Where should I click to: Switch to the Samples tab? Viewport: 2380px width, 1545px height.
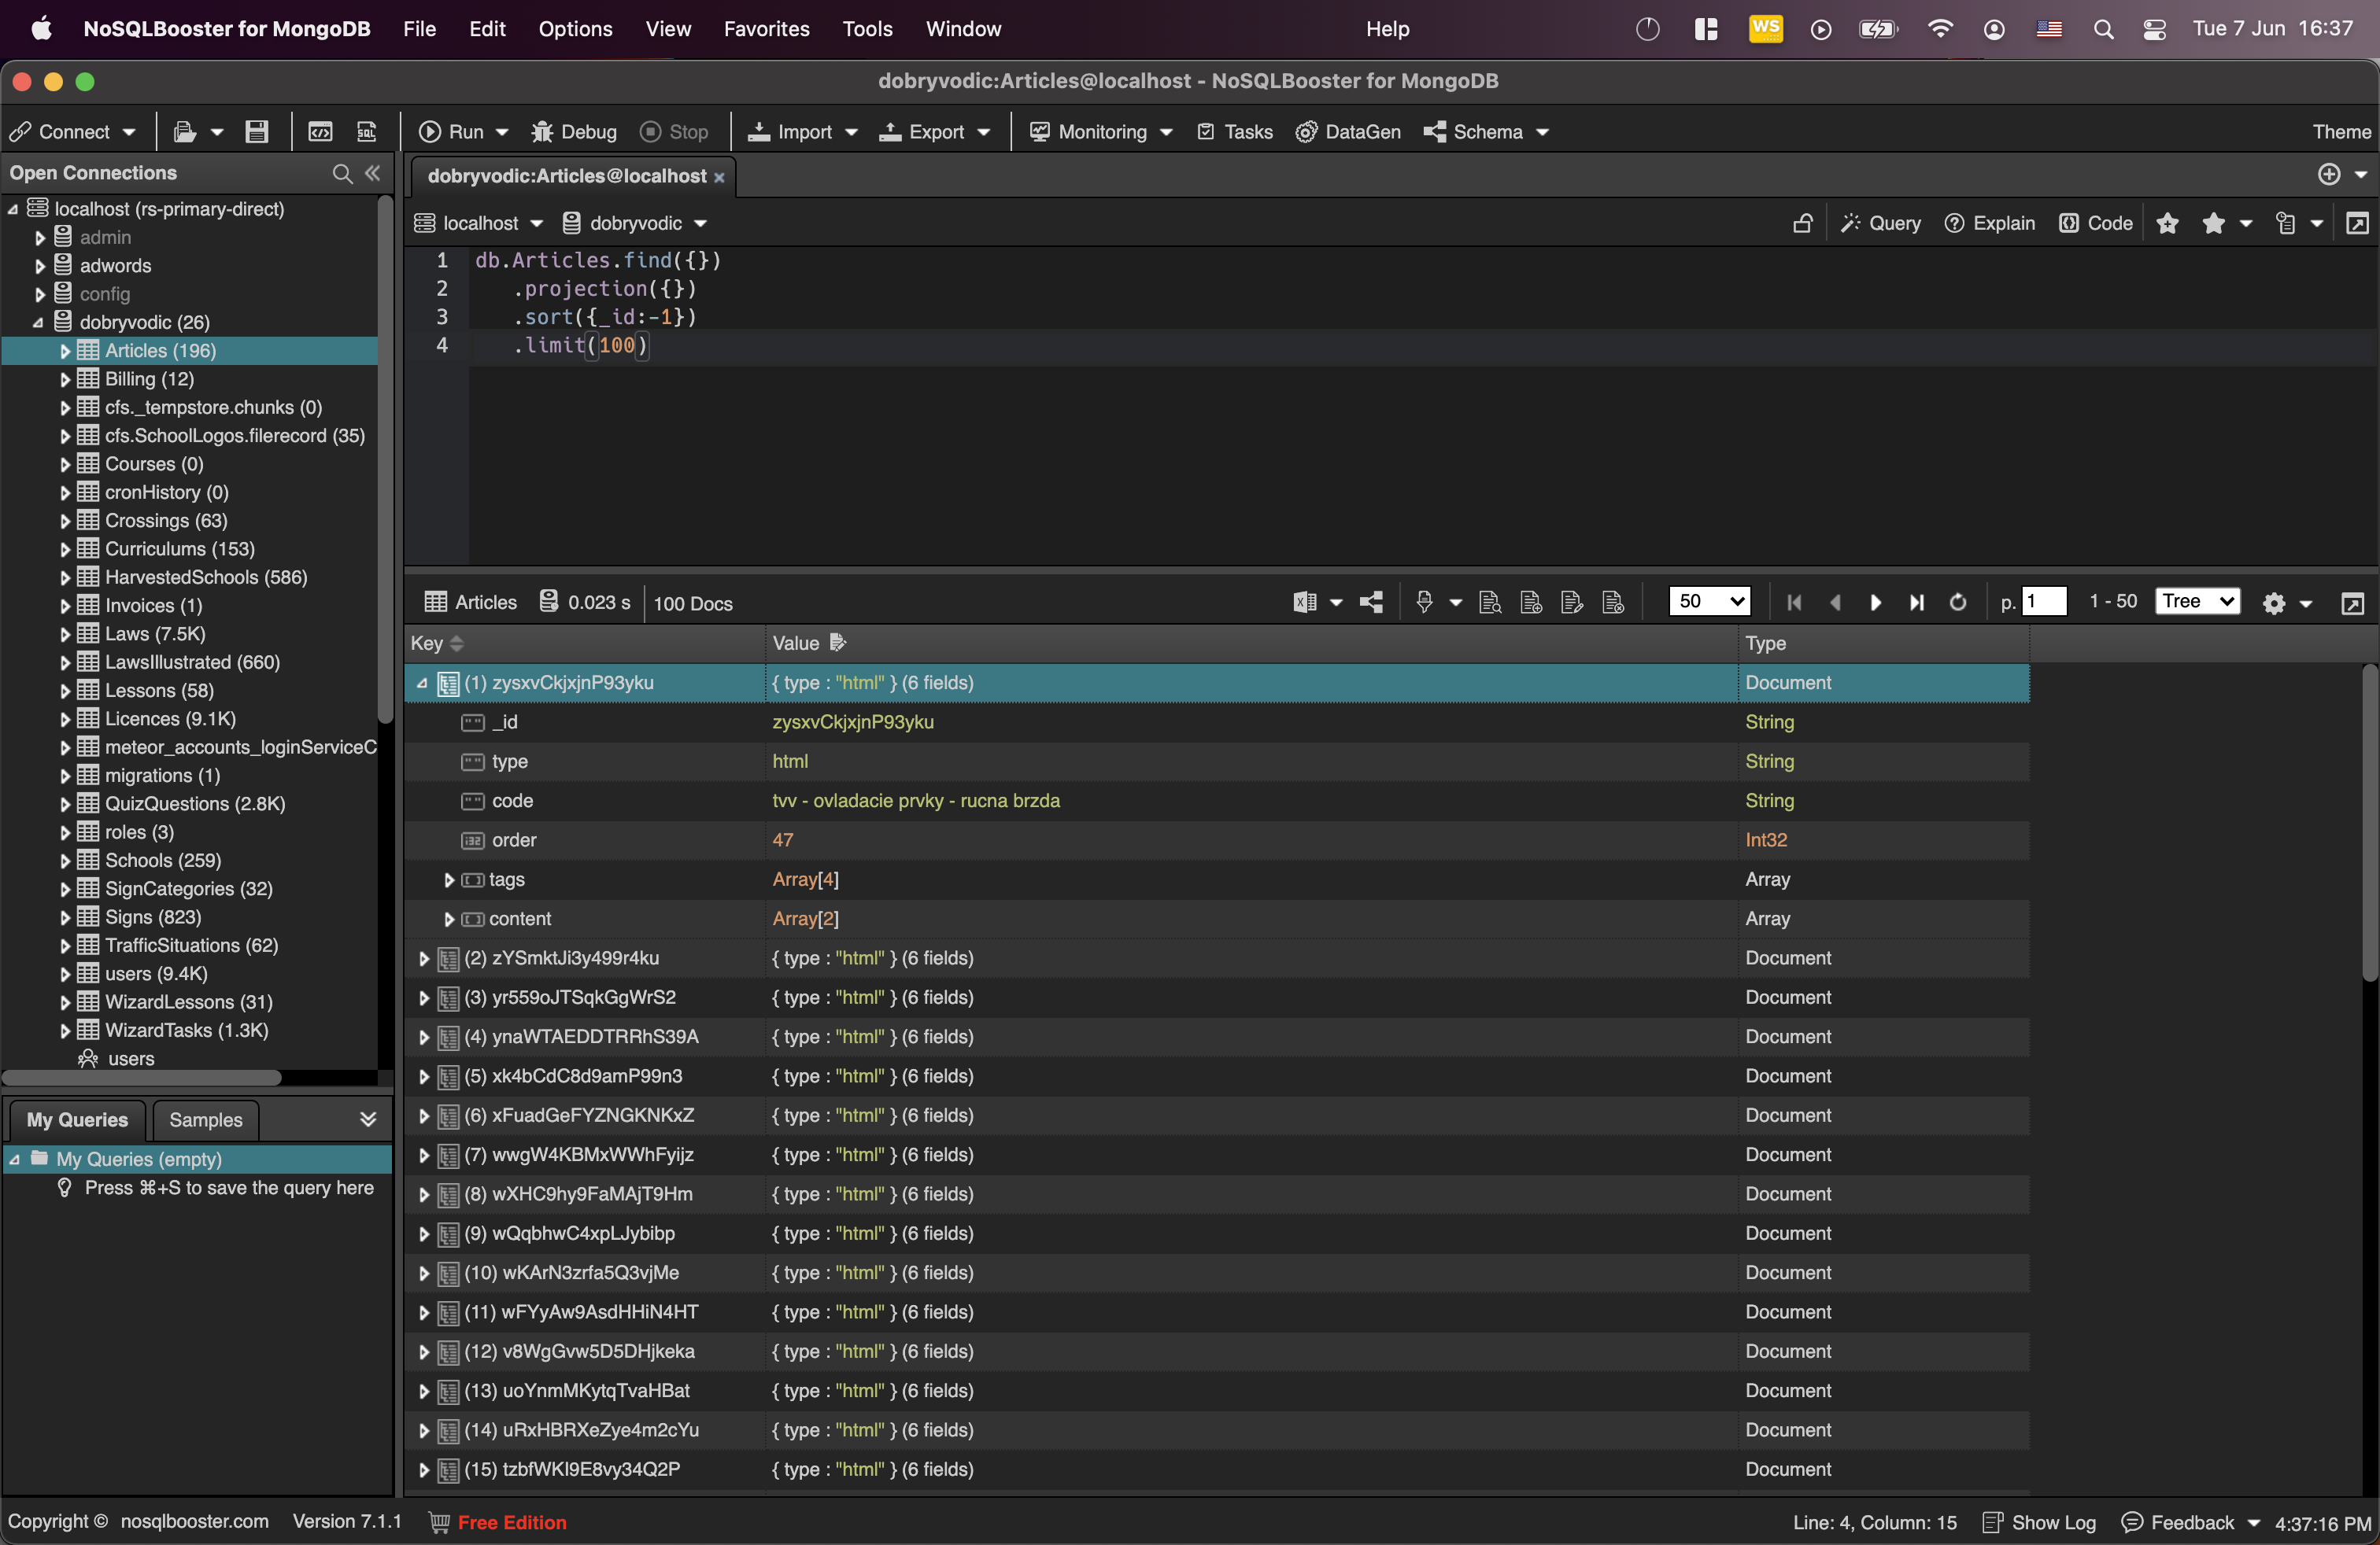point(205,1119)
